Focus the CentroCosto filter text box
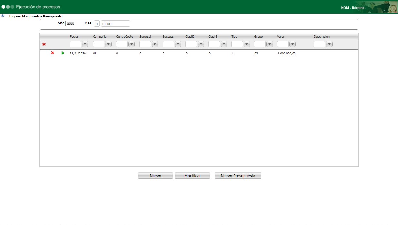The width and height of the screenshot is (398, 225). click(x=122, y=44)
